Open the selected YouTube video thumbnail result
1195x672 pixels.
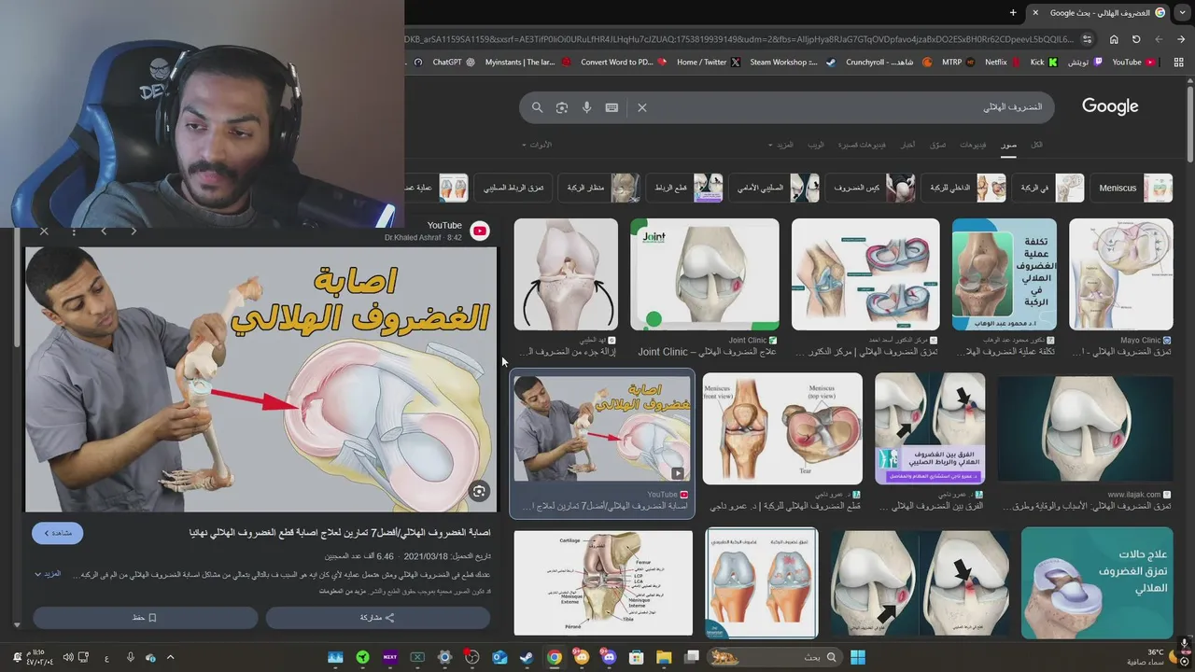[x=602, y=428]
